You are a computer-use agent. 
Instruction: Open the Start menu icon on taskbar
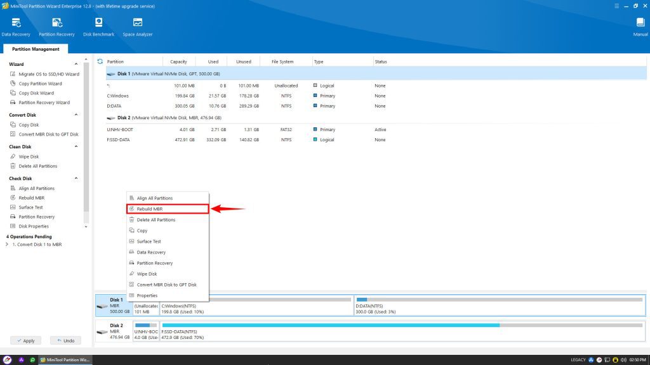point(7,360)
